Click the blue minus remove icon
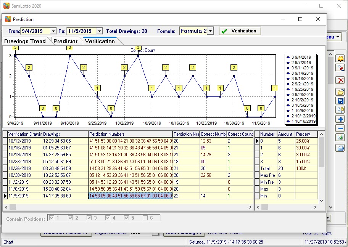Screen dimensions: 348x247 tap(340, 128)
